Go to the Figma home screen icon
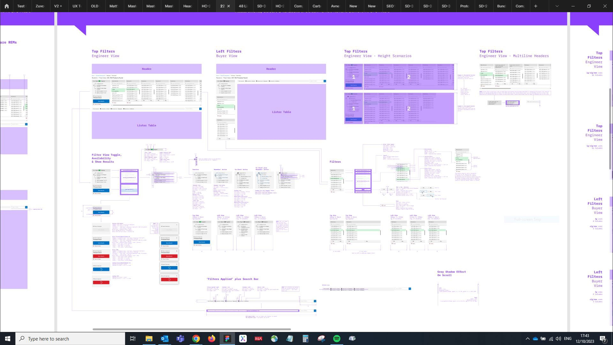 click(6, 6)
